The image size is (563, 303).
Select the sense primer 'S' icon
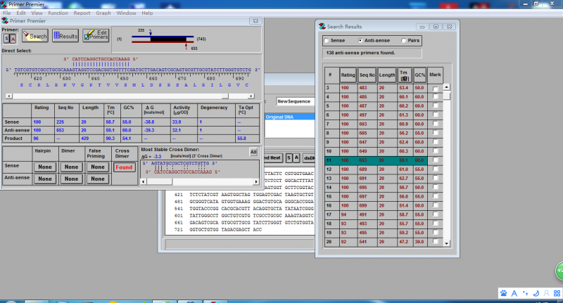(x=6, y=39)
